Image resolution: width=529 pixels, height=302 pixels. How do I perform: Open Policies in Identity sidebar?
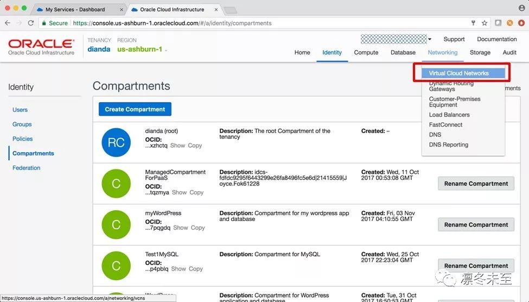pos(22,139)
